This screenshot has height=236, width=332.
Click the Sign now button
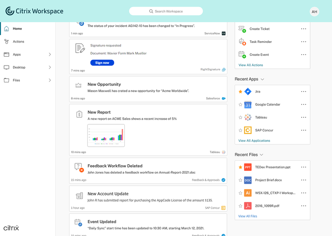click(102, 63)
